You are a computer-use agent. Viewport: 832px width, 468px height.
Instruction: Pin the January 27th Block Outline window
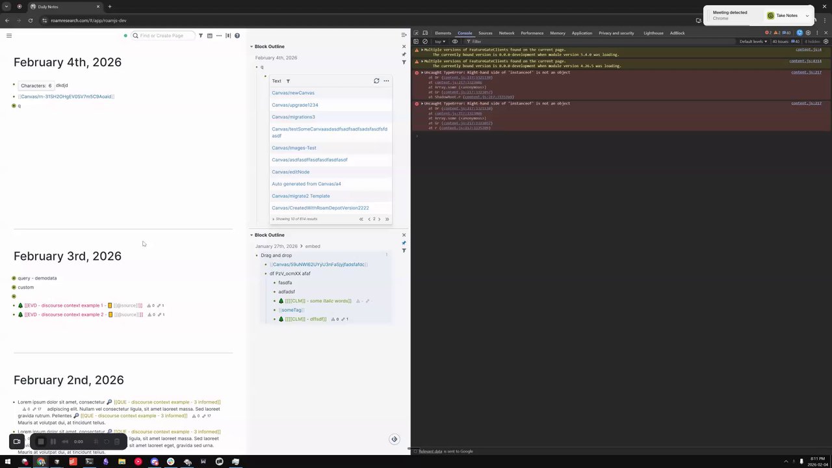(404, 243)
